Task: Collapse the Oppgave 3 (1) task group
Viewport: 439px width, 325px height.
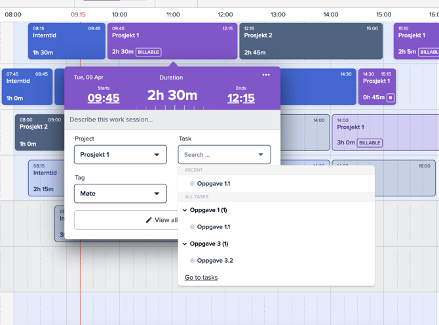Action: [185, 244]
